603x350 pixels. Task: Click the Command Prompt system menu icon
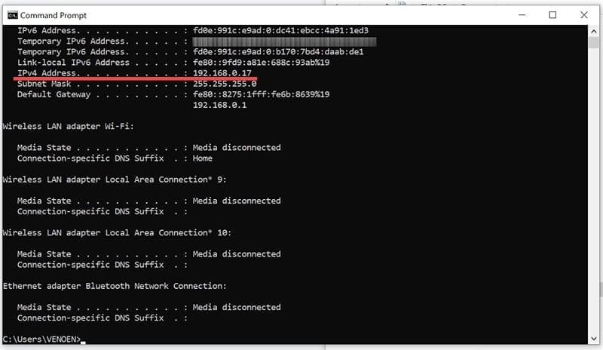(11, 15)
